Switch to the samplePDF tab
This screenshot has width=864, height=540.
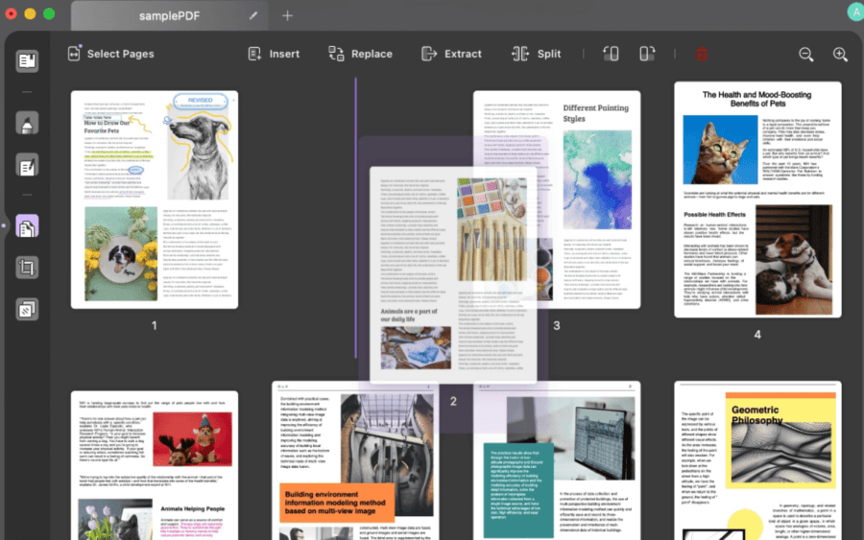pyautogui.click(x=169, y=15)
